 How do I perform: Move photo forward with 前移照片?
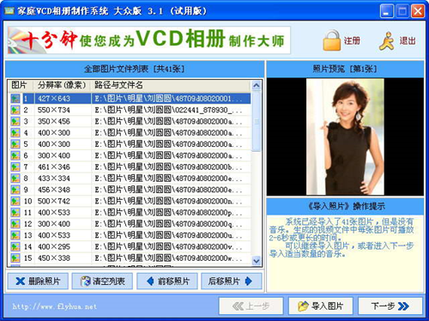coord(167,282)
